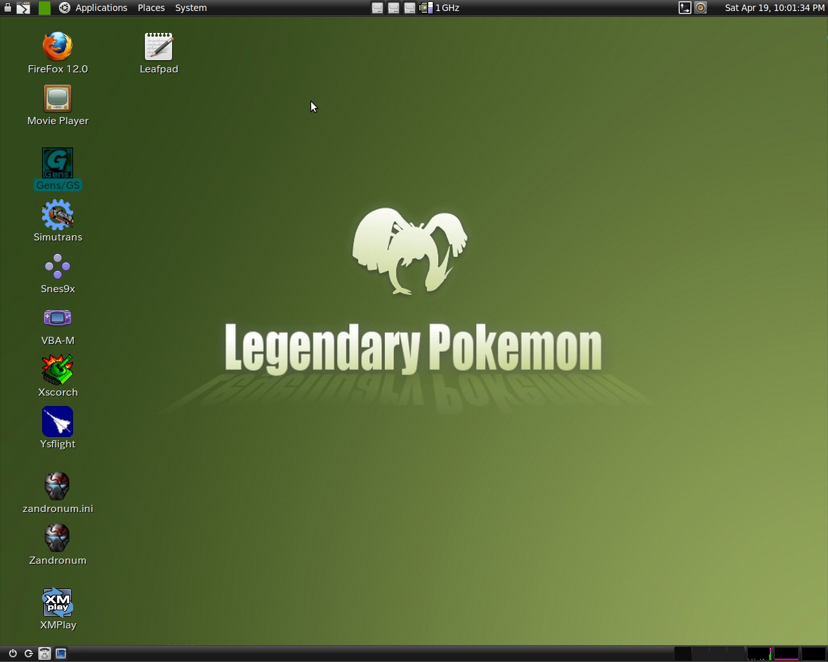Select the zandronum.ini file icon
The image size is (828, 662).
[58, 487]
